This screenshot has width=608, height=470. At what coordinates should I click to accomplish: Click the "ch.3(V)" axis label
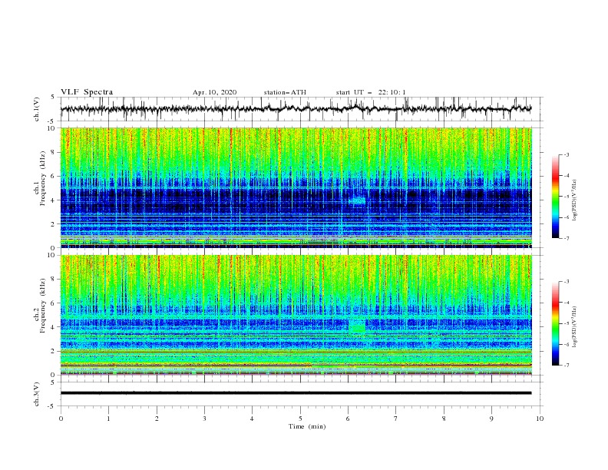coord(37,394)
